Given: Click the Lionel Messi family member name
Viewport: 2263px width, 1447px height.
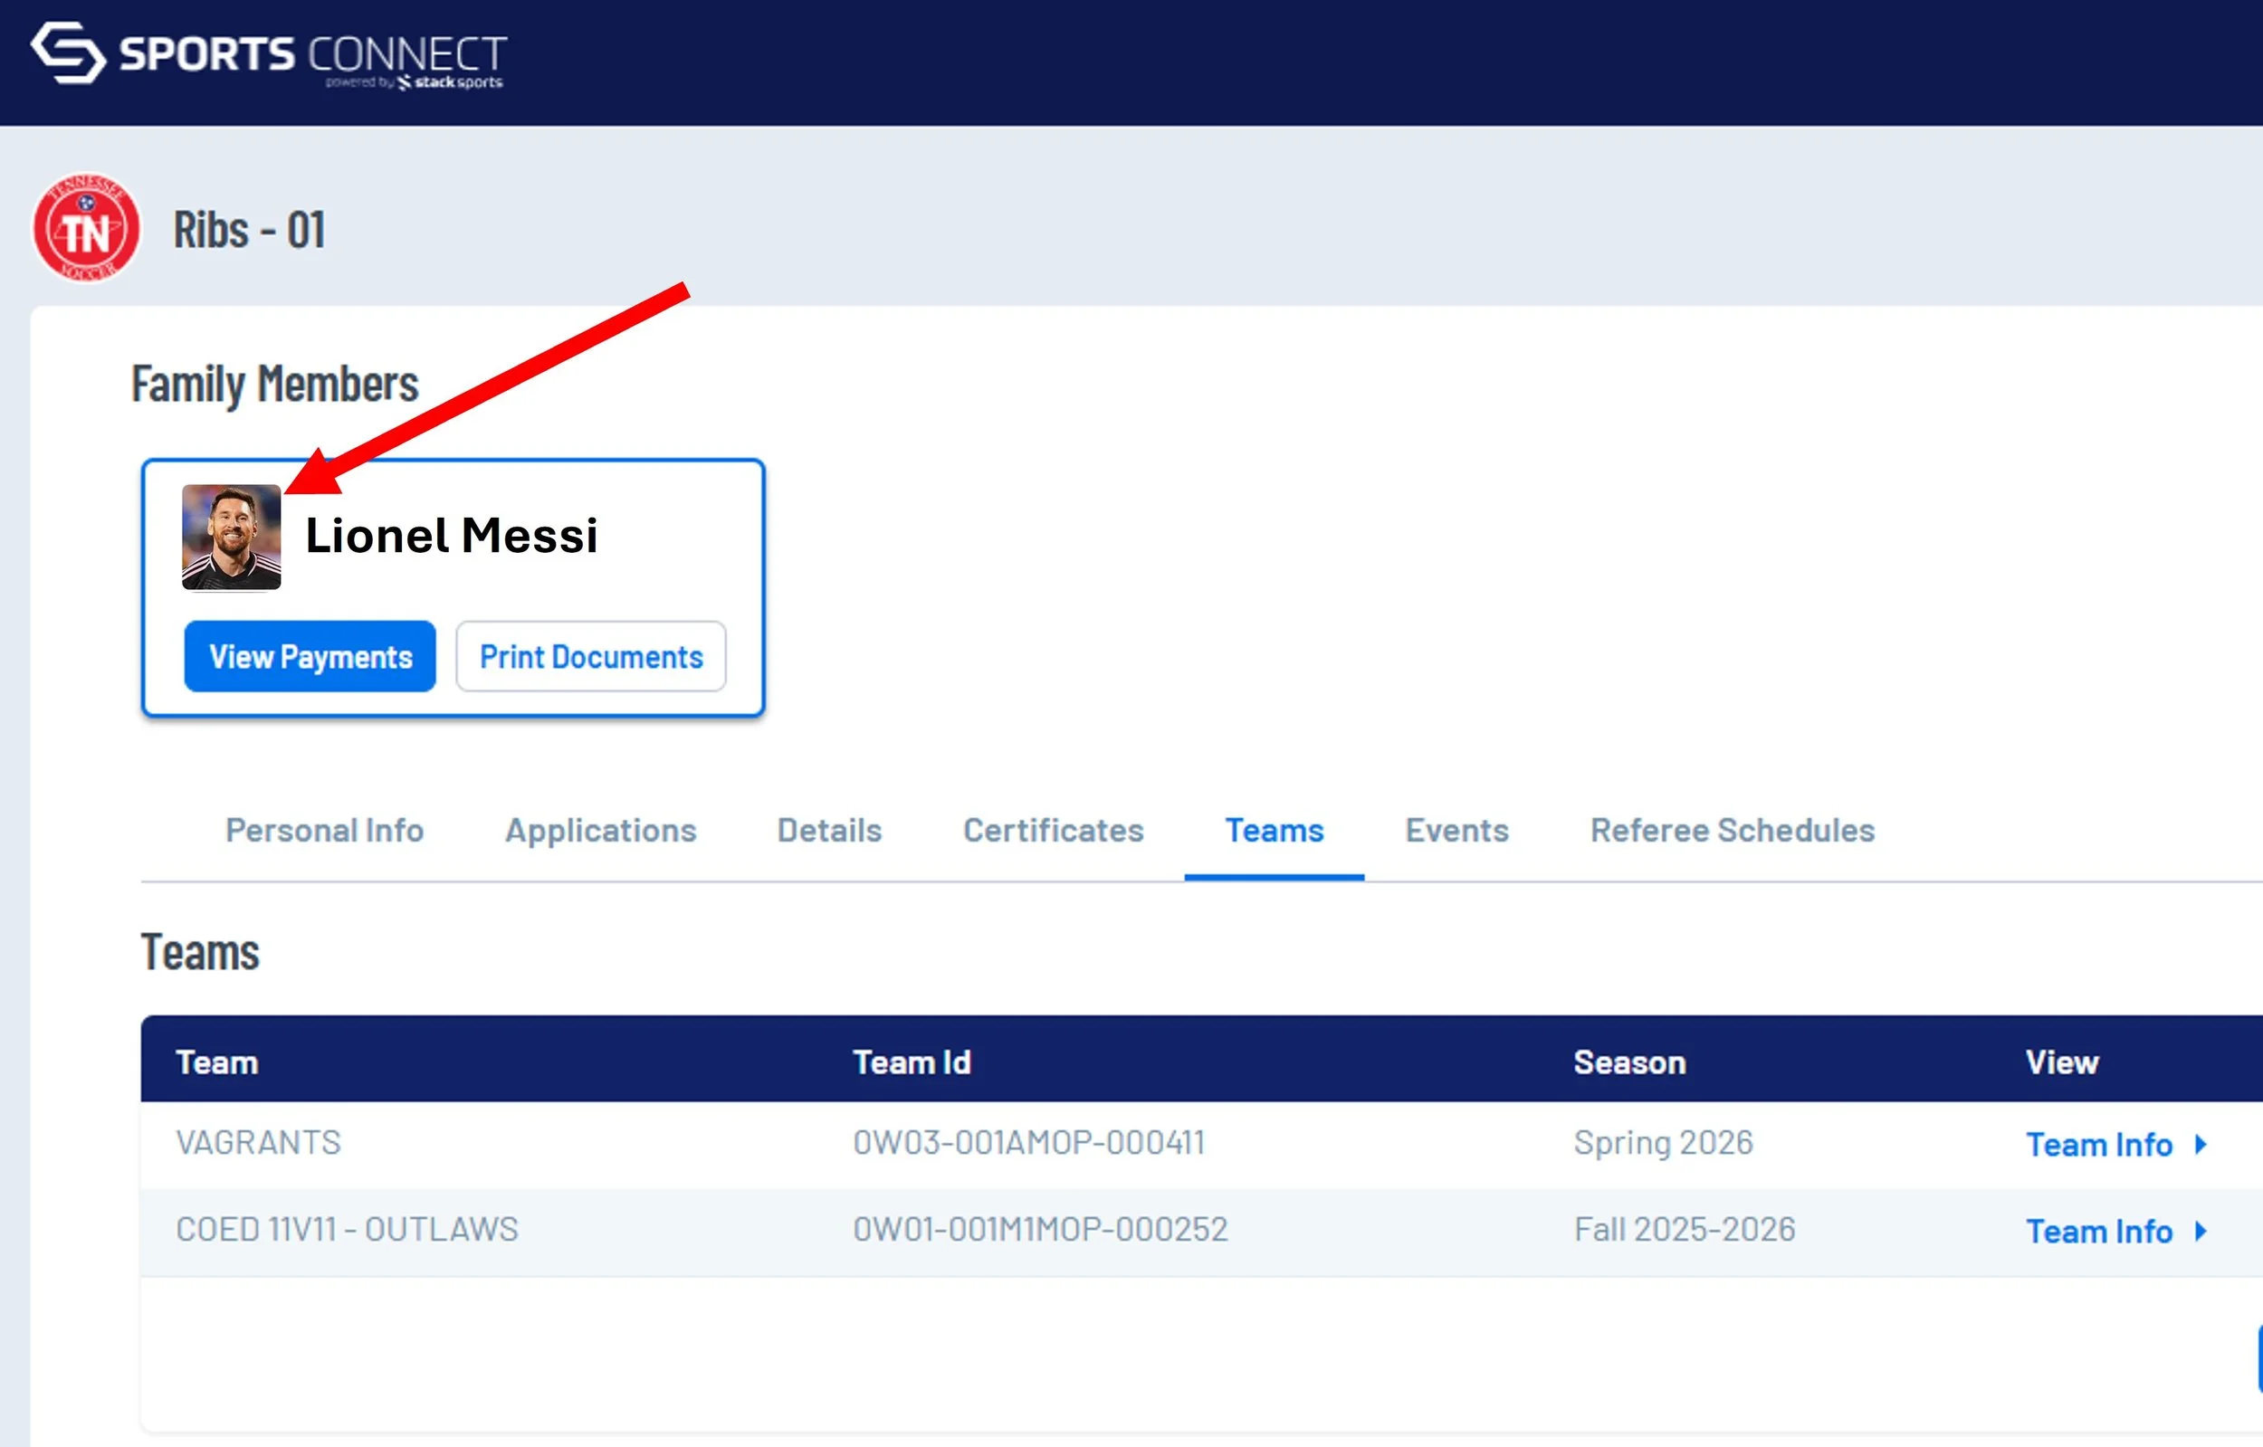Looking at the screenshot, I should pyautogui.click(x=451, y=536).
